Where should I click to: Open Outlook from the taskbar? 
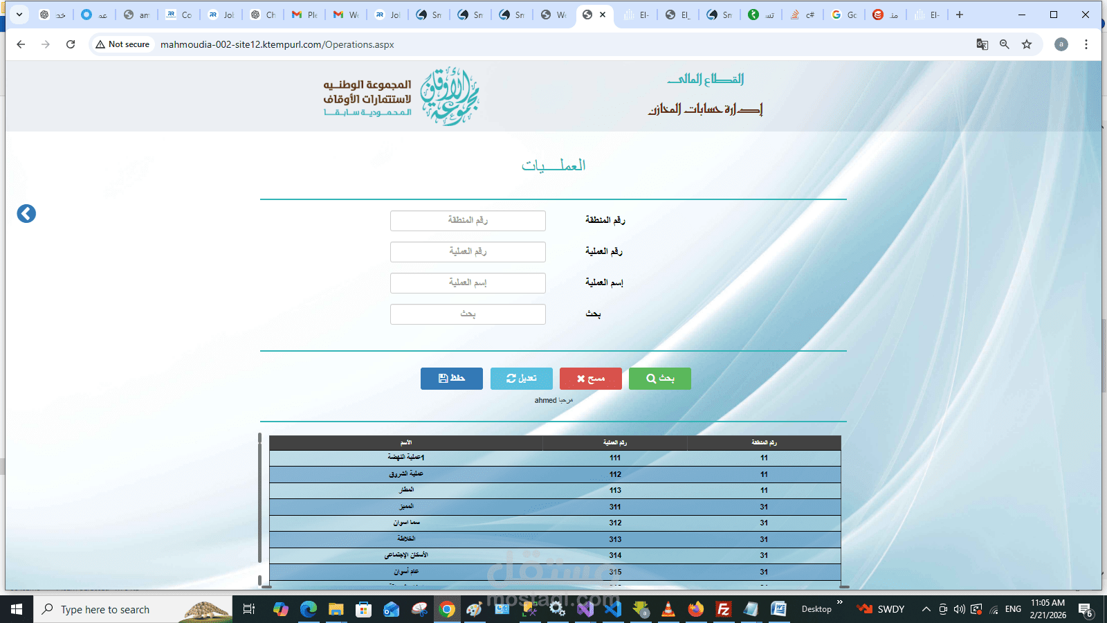(391, 609)
